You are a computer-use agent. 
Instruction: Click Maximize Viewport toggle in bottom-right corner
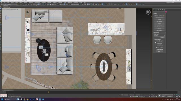(179, 97)
